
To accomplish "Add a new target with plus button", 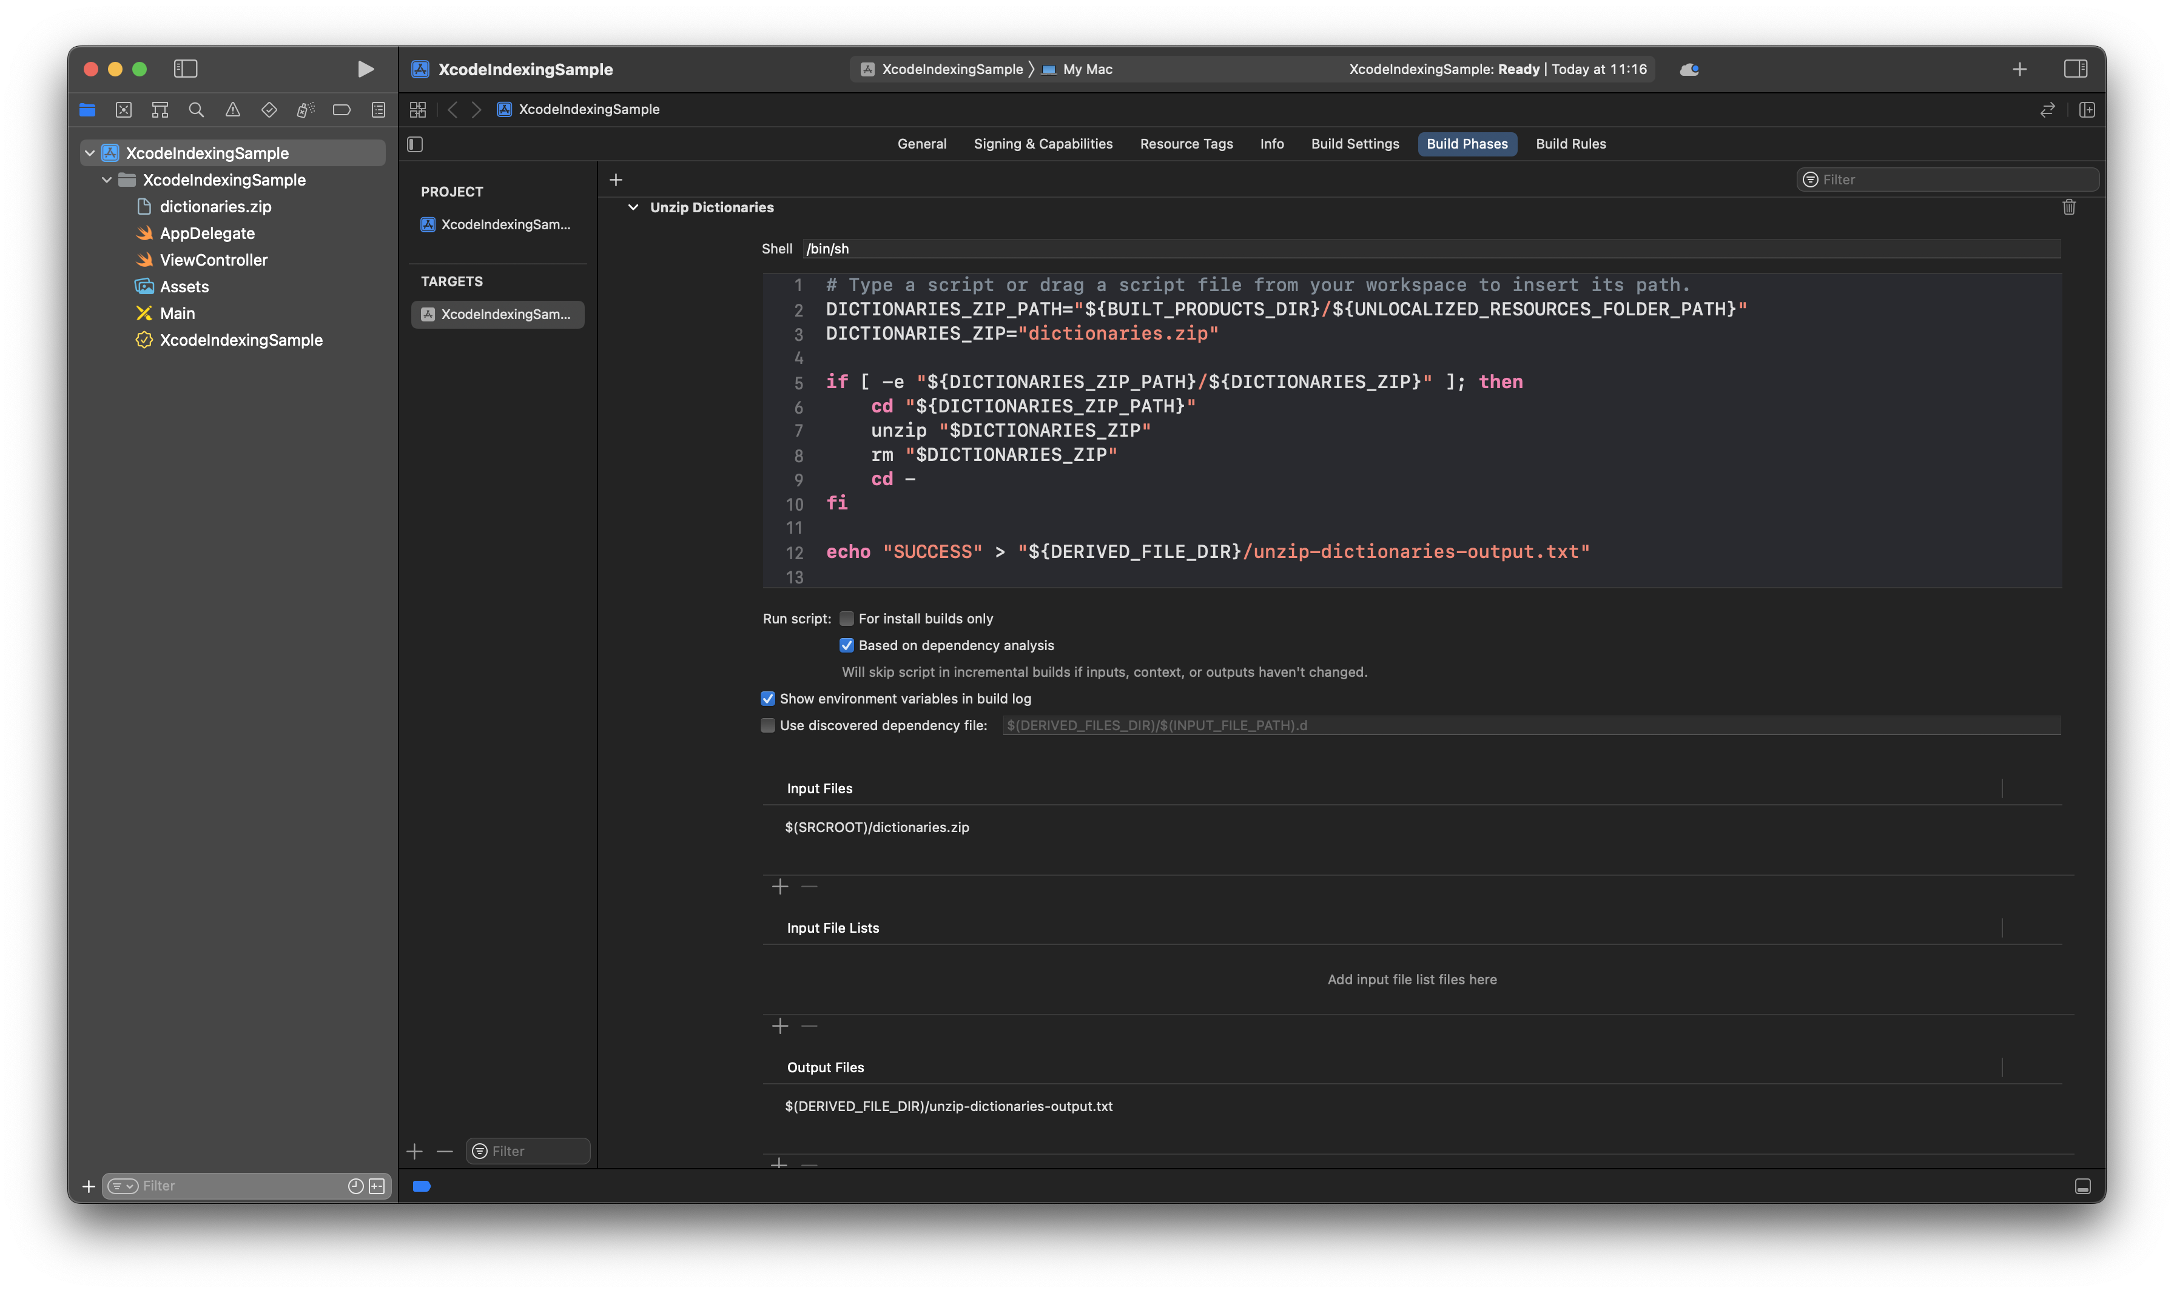I will click(415, 1151).
